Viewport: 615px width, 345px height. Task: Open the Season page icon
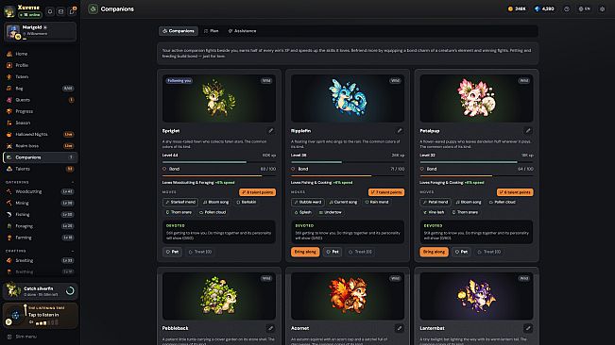[9, 123]
